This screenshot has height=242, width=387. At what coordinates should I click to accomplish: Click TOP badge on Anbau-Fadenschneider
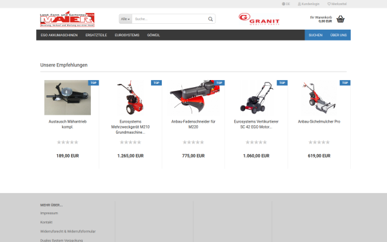click(x=219, y=83)
